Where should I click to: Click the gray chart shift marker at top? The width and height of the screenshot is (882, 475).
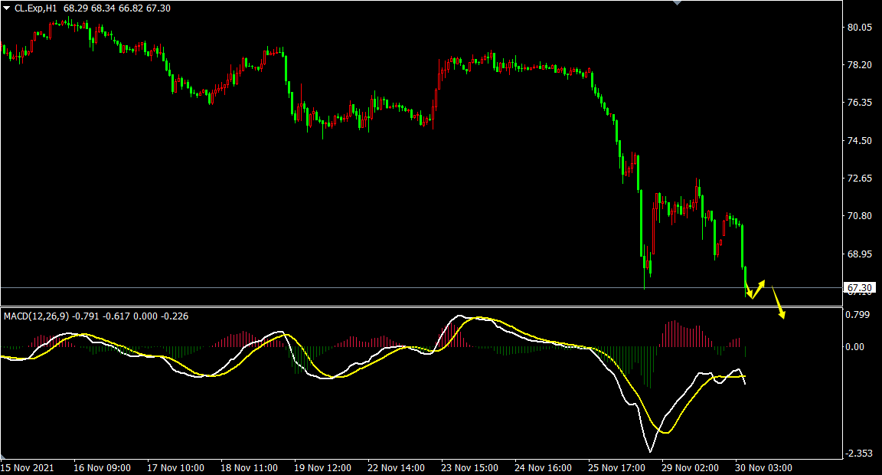(676, 3)
